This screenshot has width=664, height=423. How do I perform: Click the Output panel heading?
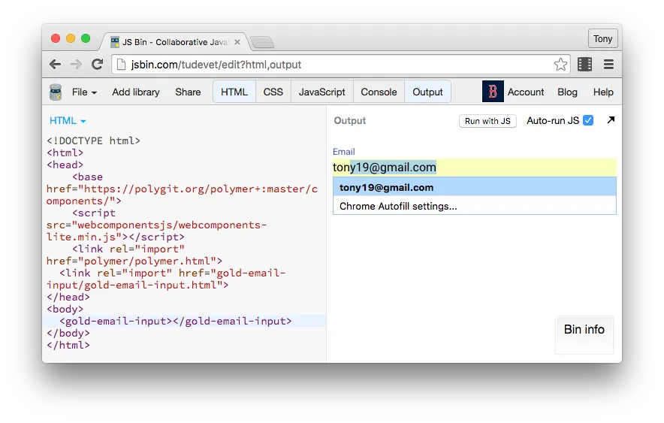pyautogui.click(x=350, y=121)
